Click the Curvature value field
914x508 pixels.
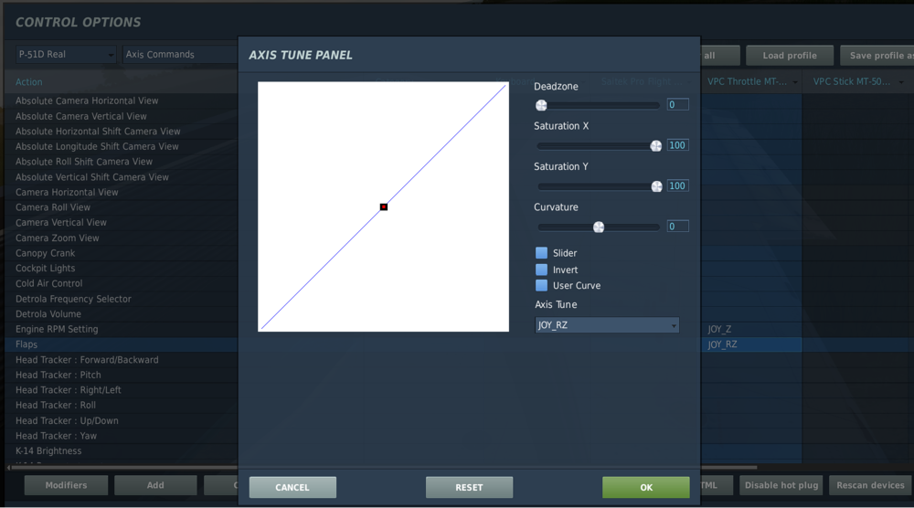677,227
